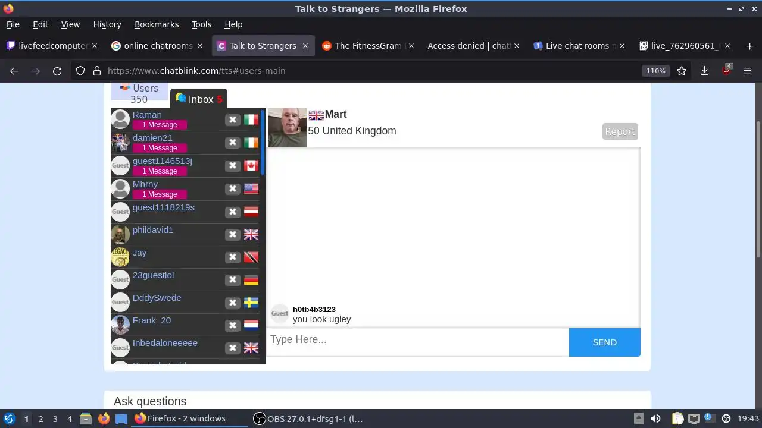Open the Edit menu
This screenshot has height=428, width=762.
[40, 24]
